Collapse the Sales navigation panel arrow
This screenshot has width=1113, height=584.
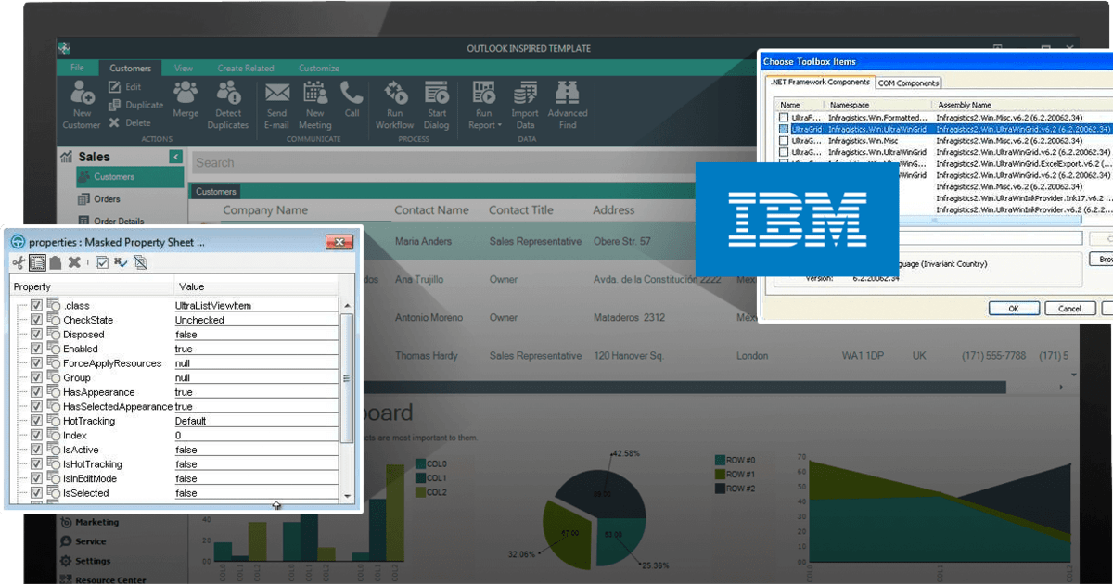(x=175, y=158)
